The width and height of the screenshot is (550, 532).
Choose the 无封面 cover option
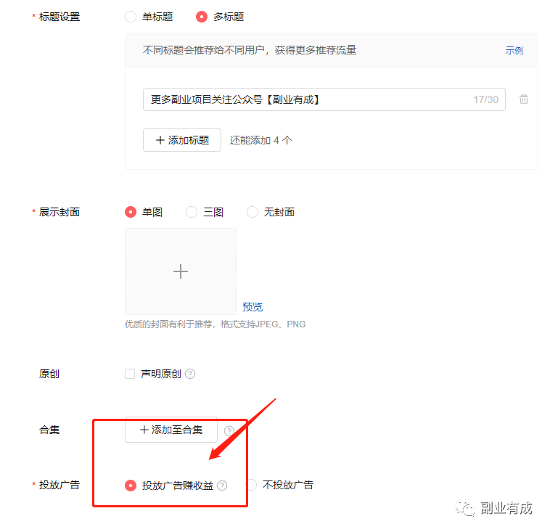(x=253, y=212)
